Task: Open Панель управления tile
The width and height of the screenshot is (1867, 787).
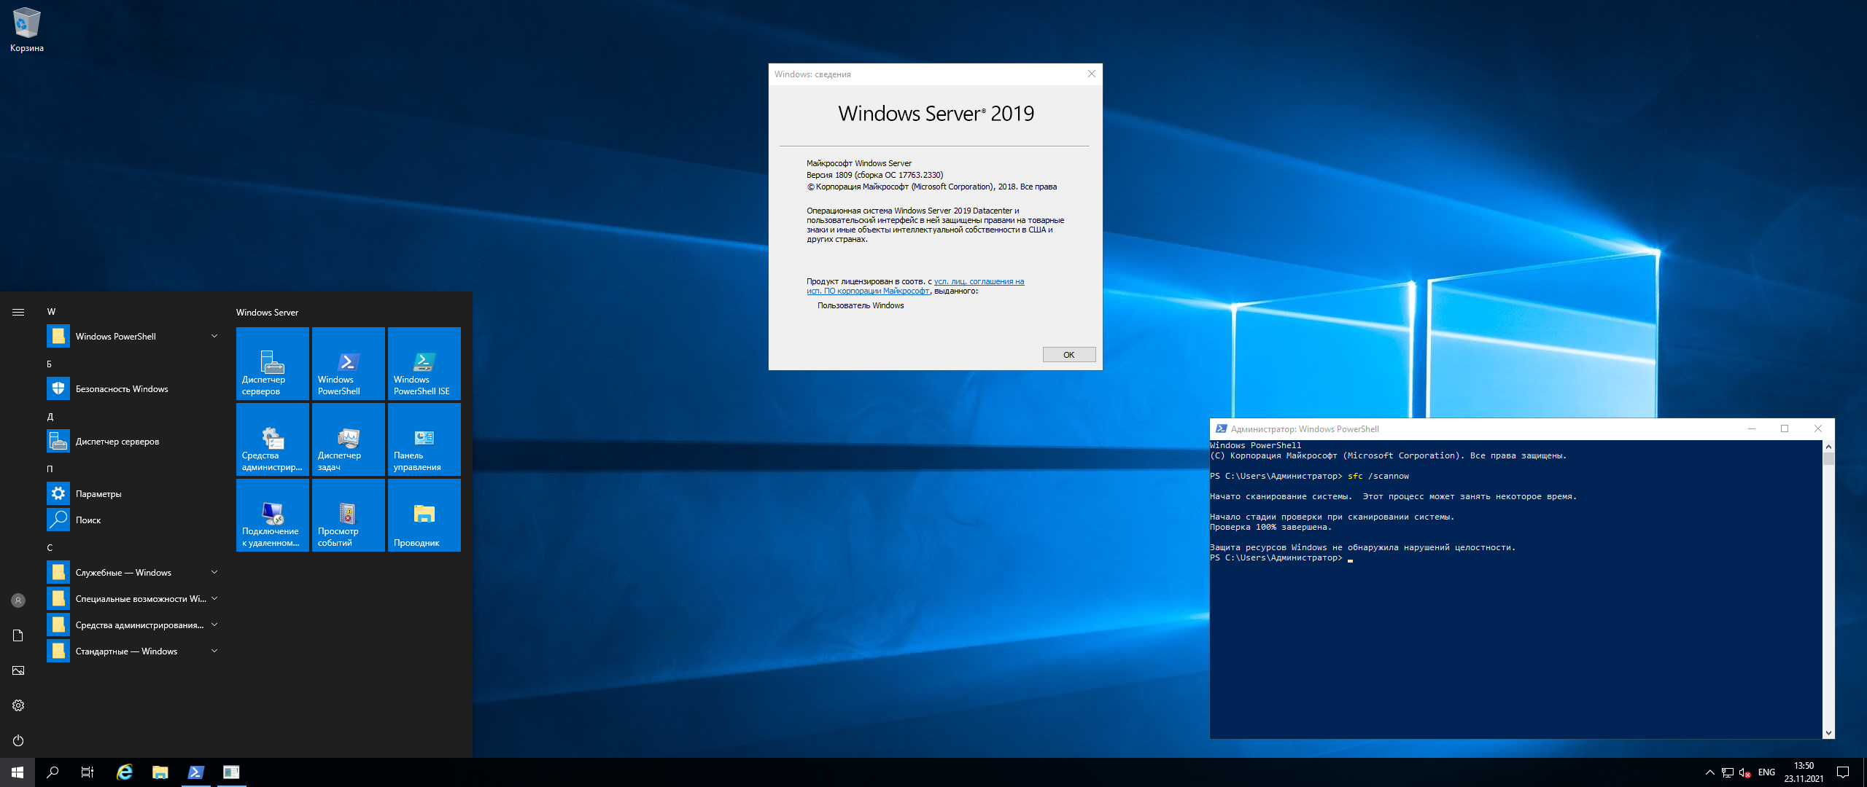Action: pyautogui.click(x=424, y=439)
